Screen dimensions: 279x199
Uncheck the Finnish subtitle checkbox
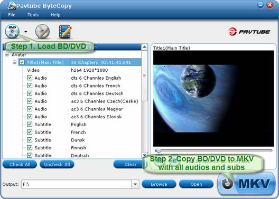[x=30, y=148]
